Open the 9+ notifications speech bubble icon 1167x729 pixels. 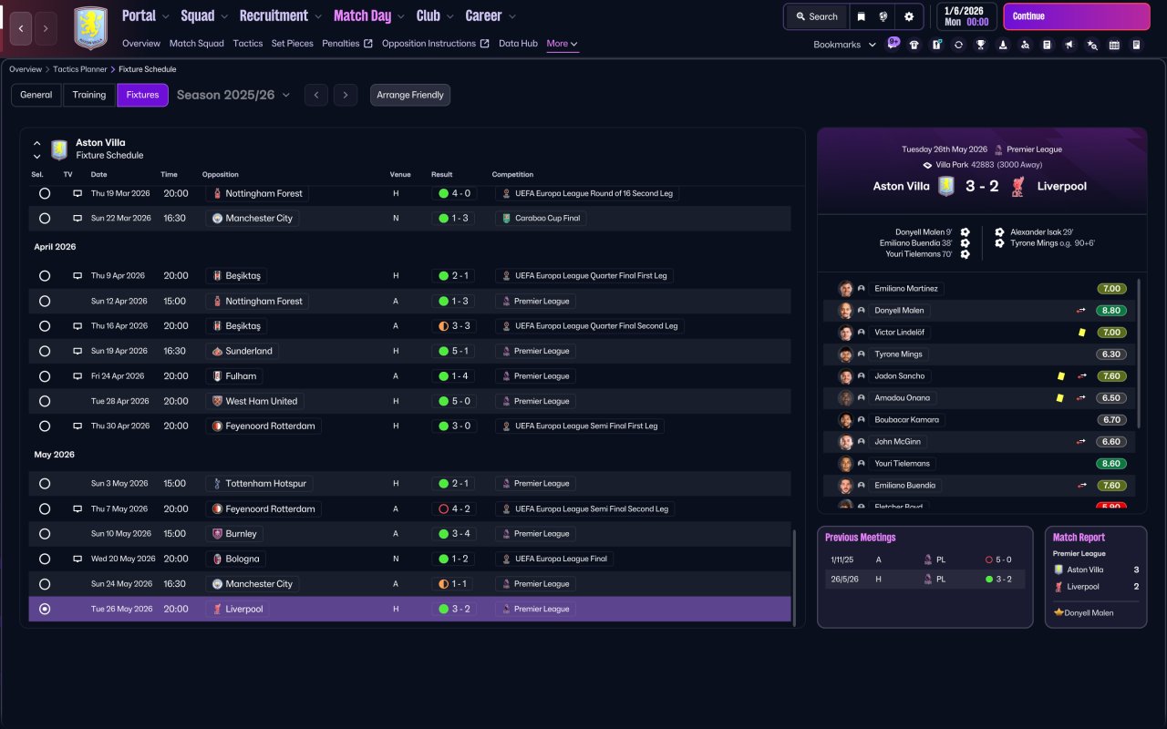(893, 43)
